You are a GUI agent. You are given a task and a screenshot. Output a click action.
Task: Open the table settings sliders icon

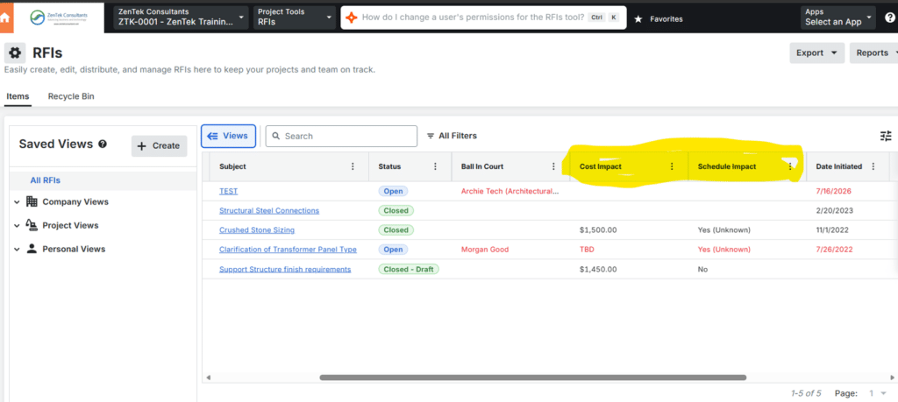coord(886,136)
